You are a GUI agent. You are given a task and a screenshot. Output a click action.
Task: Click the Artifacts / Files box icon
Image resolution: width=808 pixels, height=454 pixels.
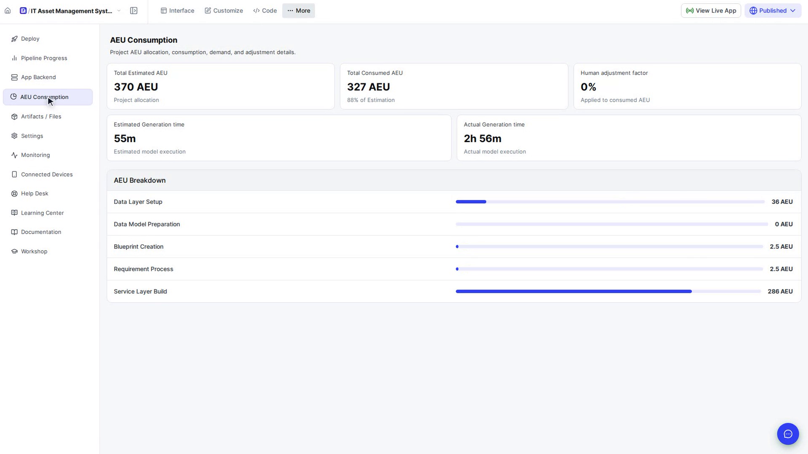tap(14, 116)
